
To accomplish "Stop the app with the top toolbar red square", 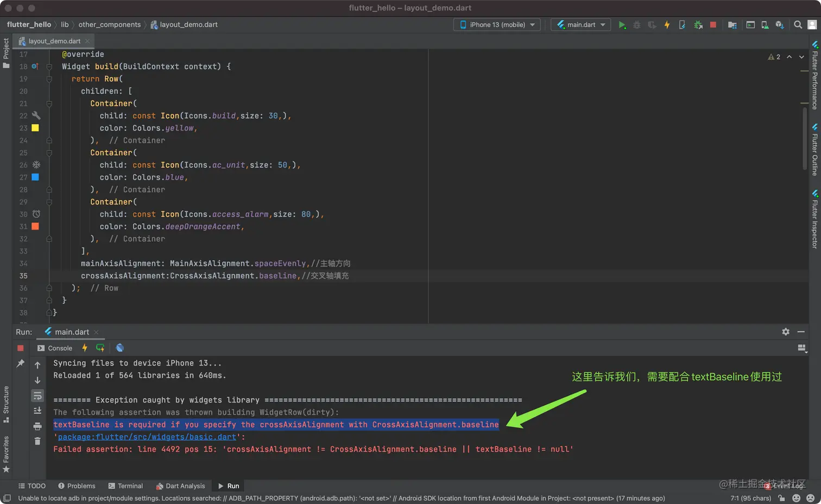I will click(713, 25).
